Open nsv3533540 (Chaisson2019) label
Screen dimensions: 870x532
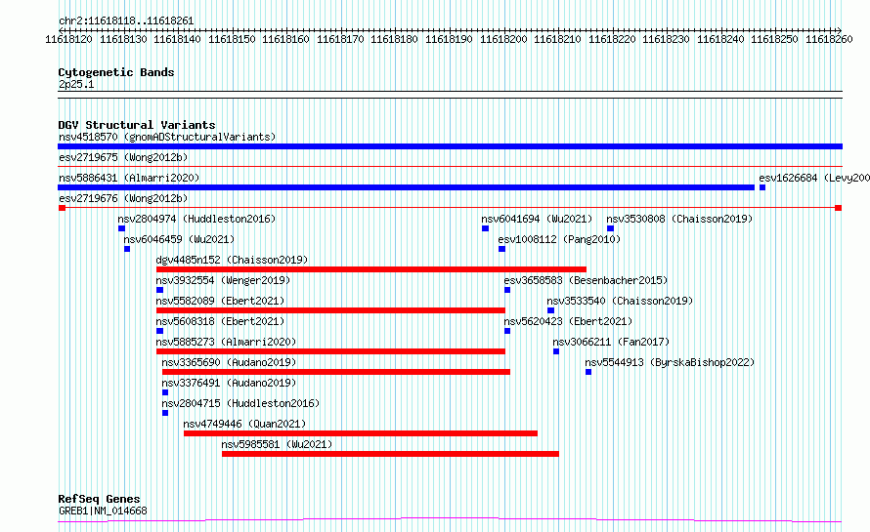621,301
